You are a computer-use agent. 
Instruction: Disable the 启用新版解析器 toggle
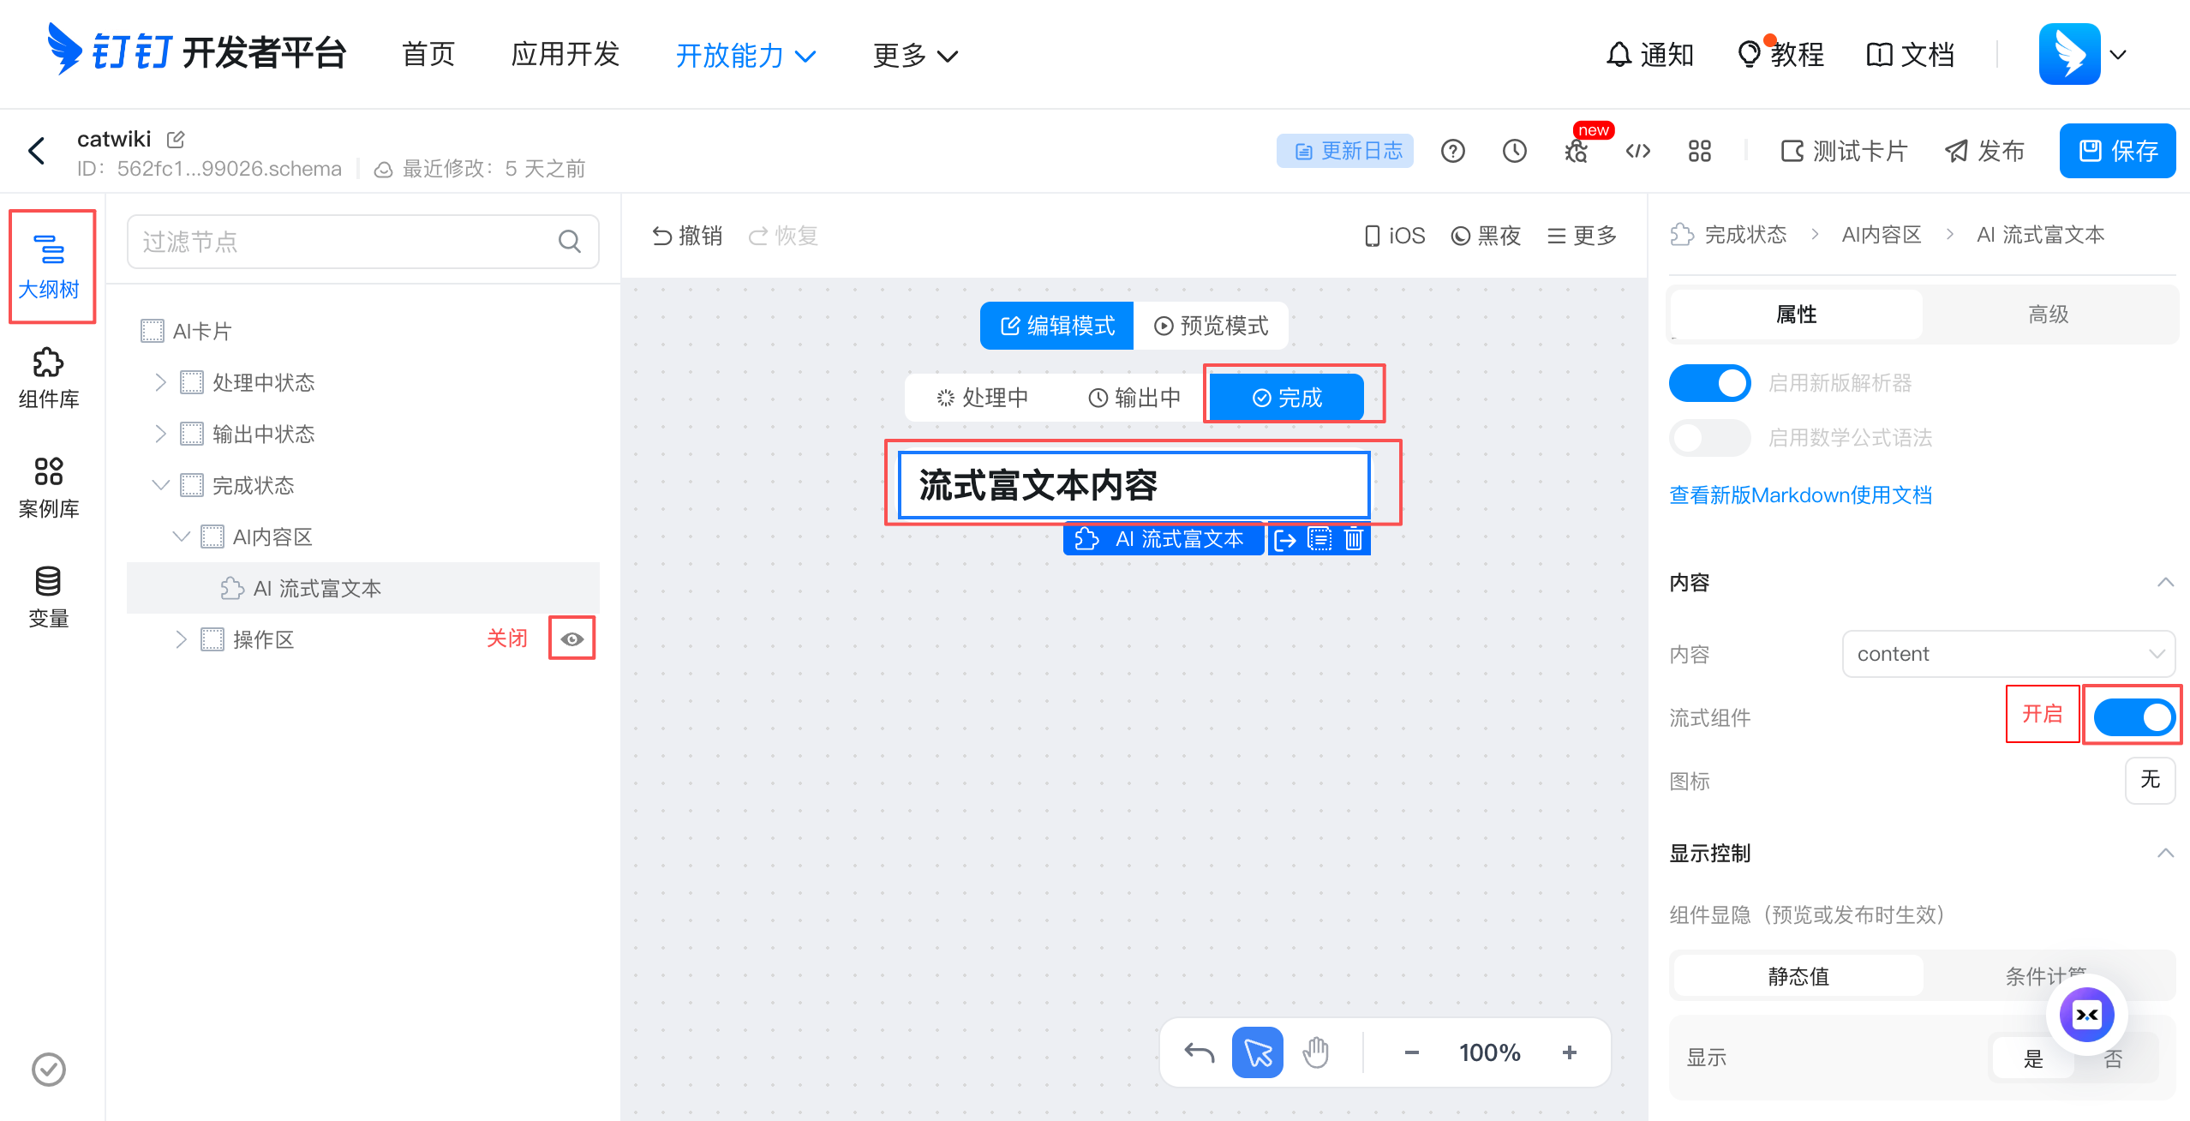[x=1710, y=382]
